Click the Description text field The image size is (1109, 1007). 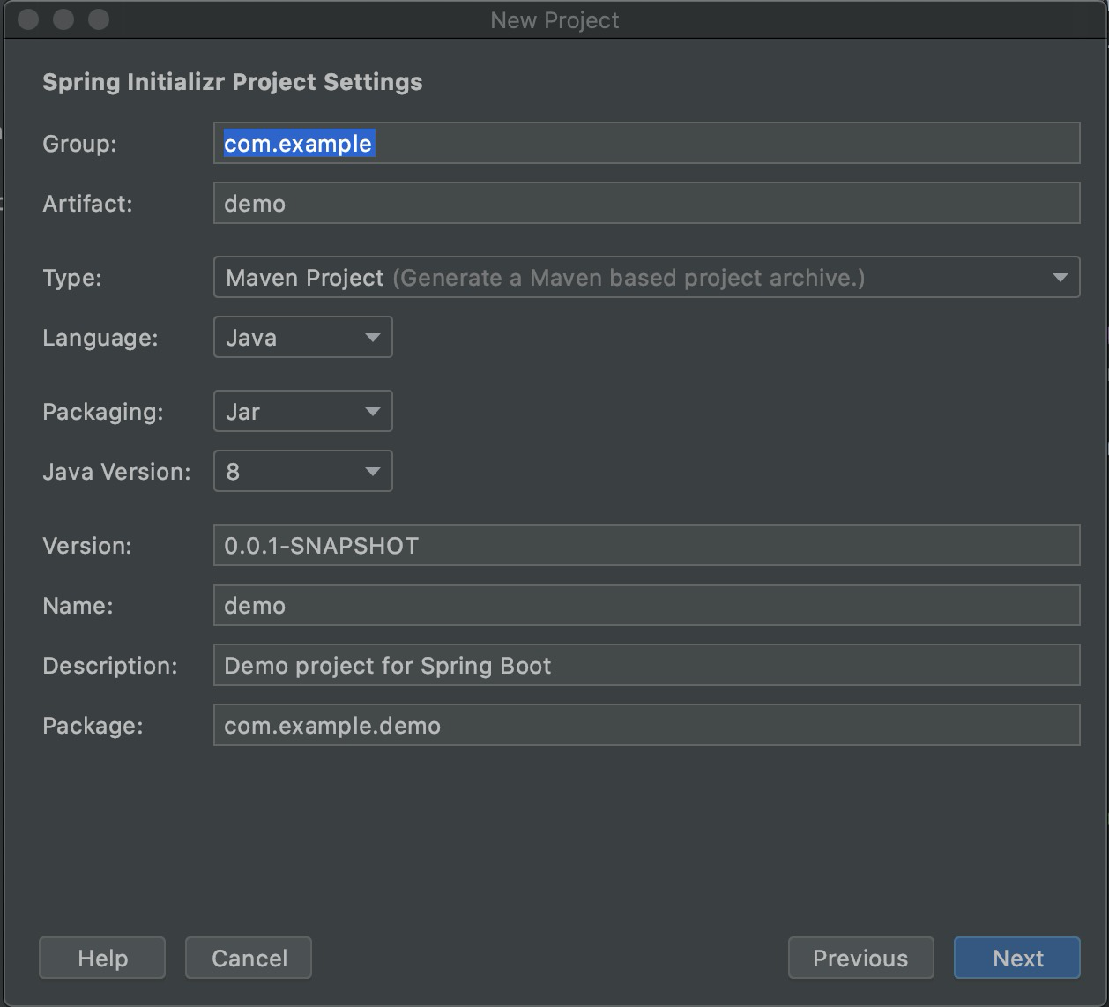click(x=646, y=665)
